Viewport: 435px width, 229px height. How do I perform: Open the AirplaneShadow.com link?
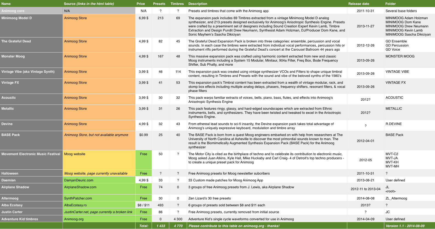pyautogui.click(x=80, y=187)
